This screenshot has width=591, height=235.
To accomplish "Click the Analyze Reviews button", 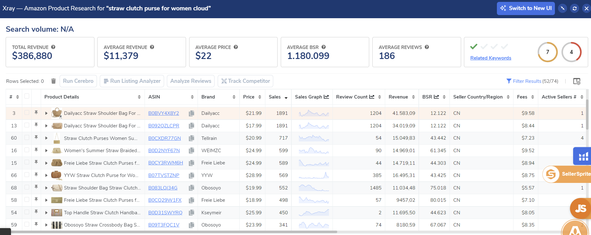I will (x=191, y=81).
